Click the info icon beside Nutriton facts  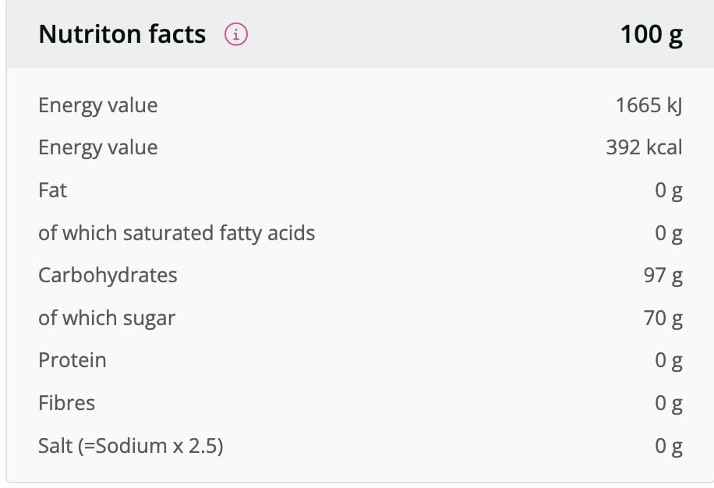point(236,35)
